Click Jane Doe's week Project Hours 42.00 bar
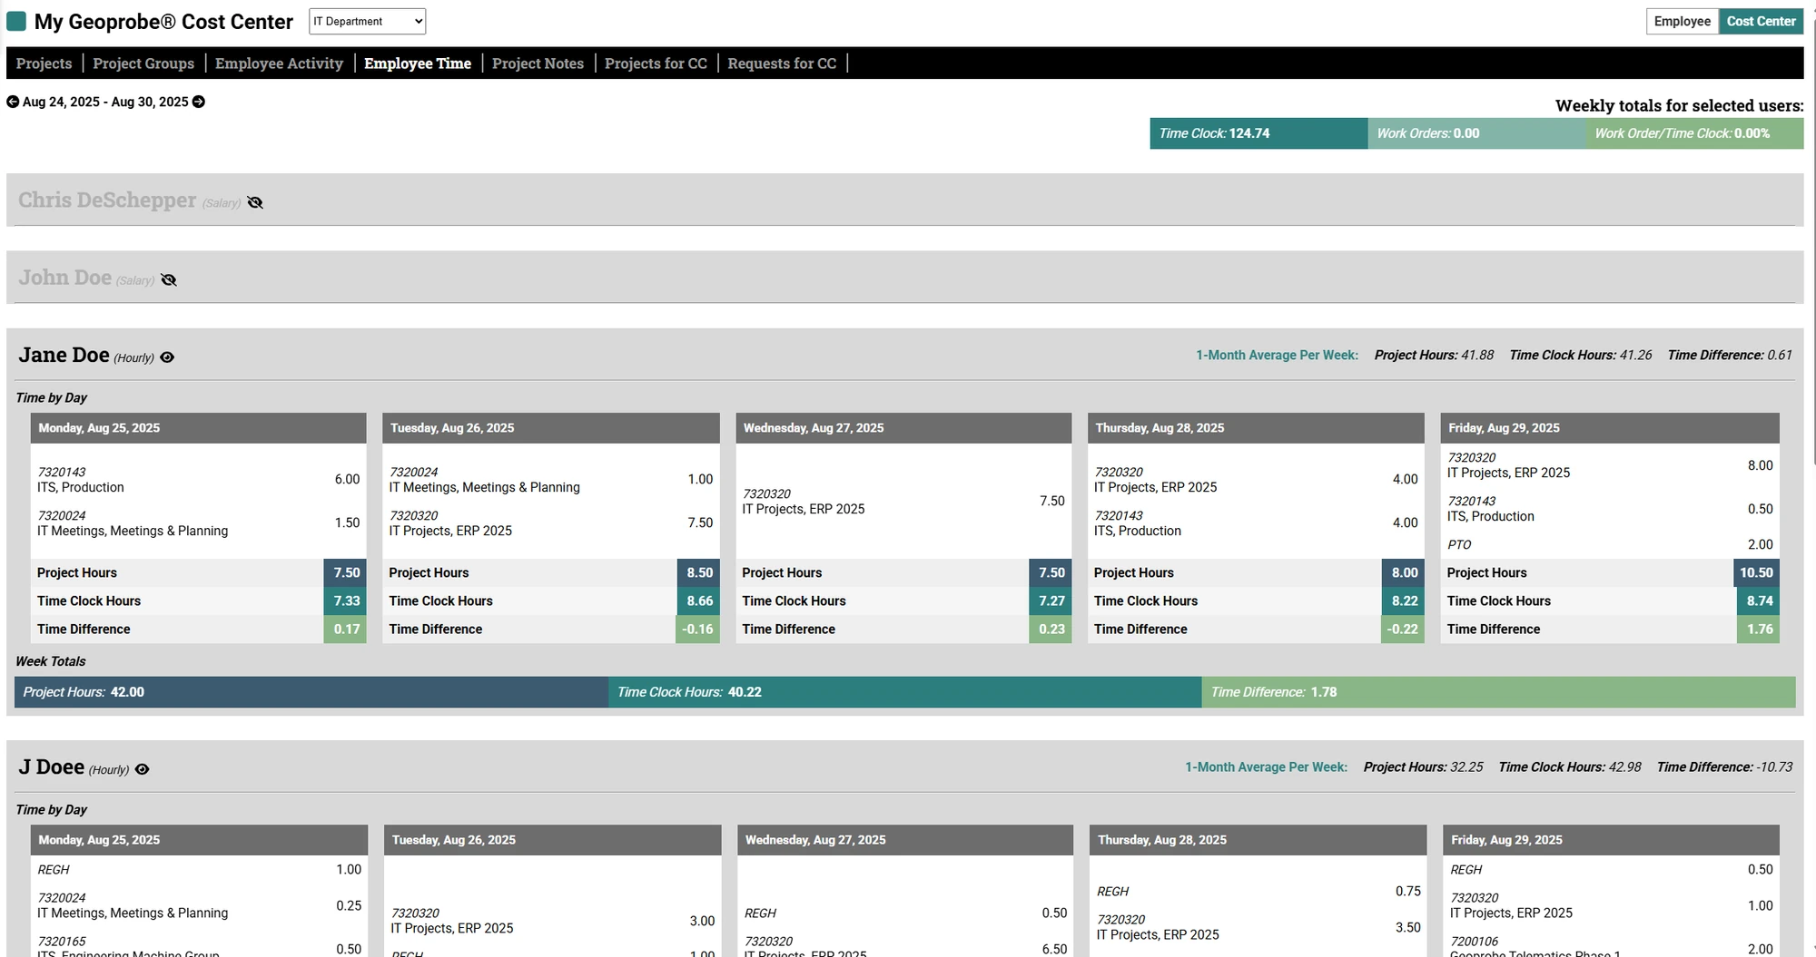This screenshot has width=1816, height=957. 311,692
